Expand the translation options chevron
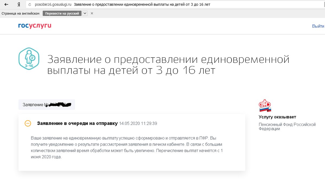Viewport: 325px width, 181px height. 84,13
